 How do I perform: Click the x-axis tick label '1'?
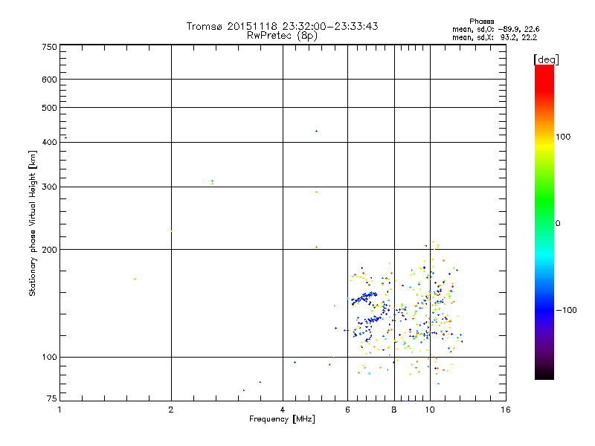(x=59, y=410)
